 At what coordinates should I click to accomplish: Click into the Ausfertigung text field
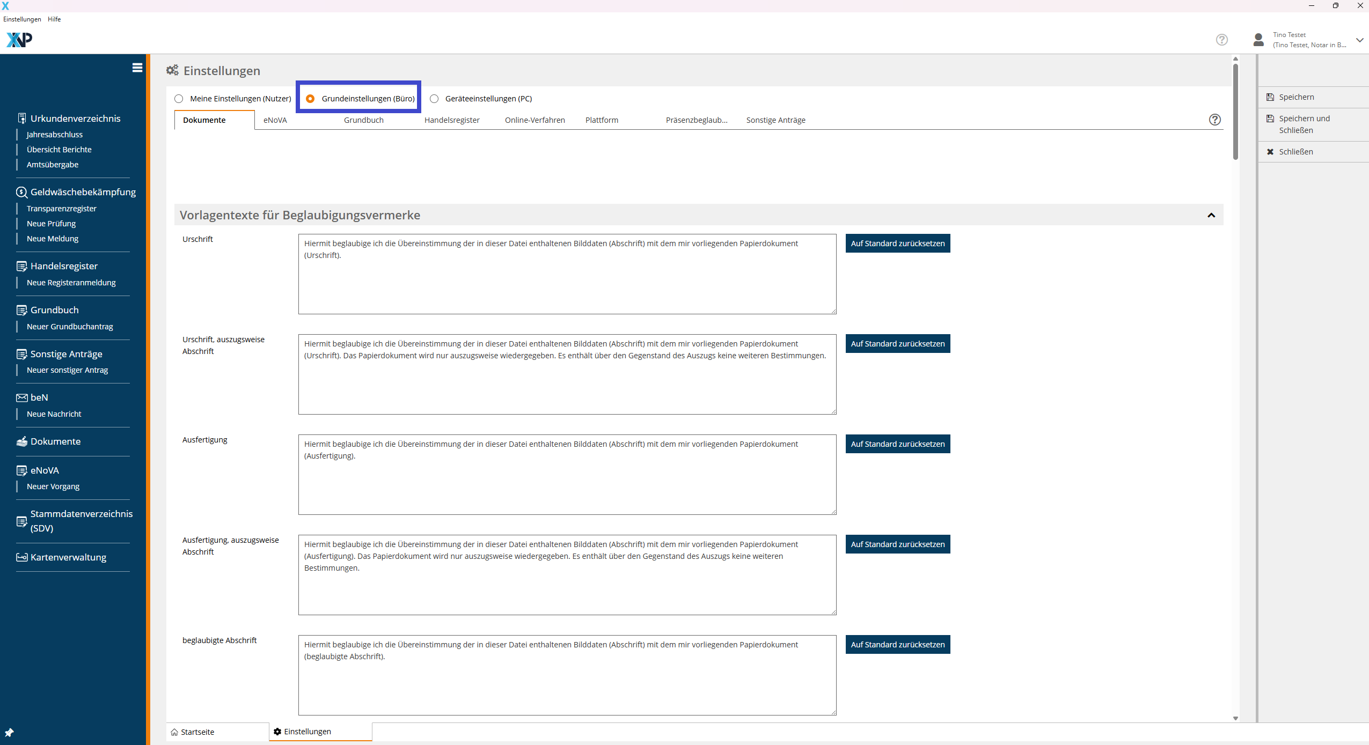(x=567, y=475)
